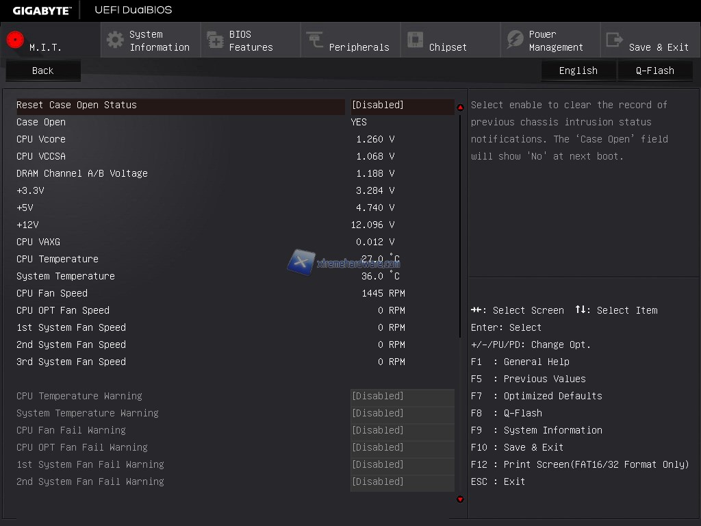Click the red scroll up arrow
701x526 pixels.
tap(460, 107)
